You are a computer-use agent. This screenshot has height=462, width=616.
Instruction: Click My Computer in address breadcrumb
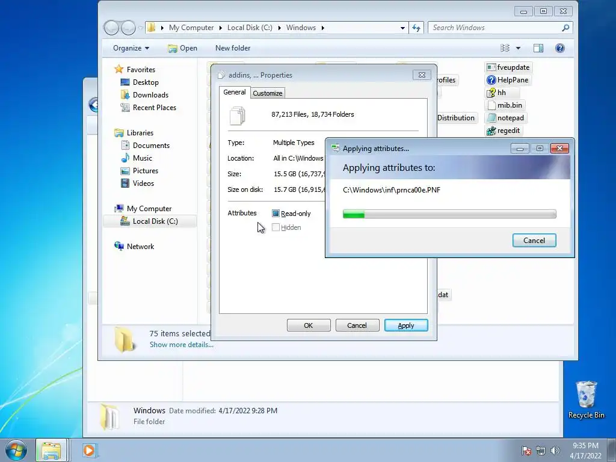191,28
